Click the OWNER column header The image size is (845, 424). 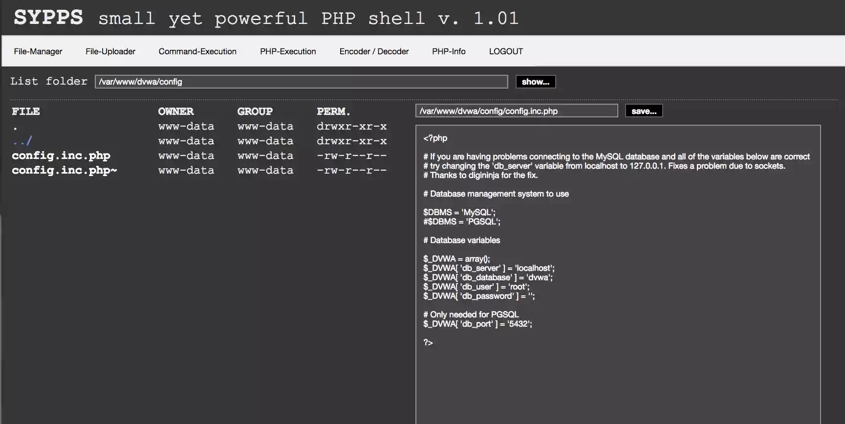176,112
